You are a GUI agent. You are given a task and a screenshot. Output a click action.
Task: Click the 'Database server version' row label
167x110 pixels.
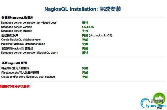coord(17,27)
